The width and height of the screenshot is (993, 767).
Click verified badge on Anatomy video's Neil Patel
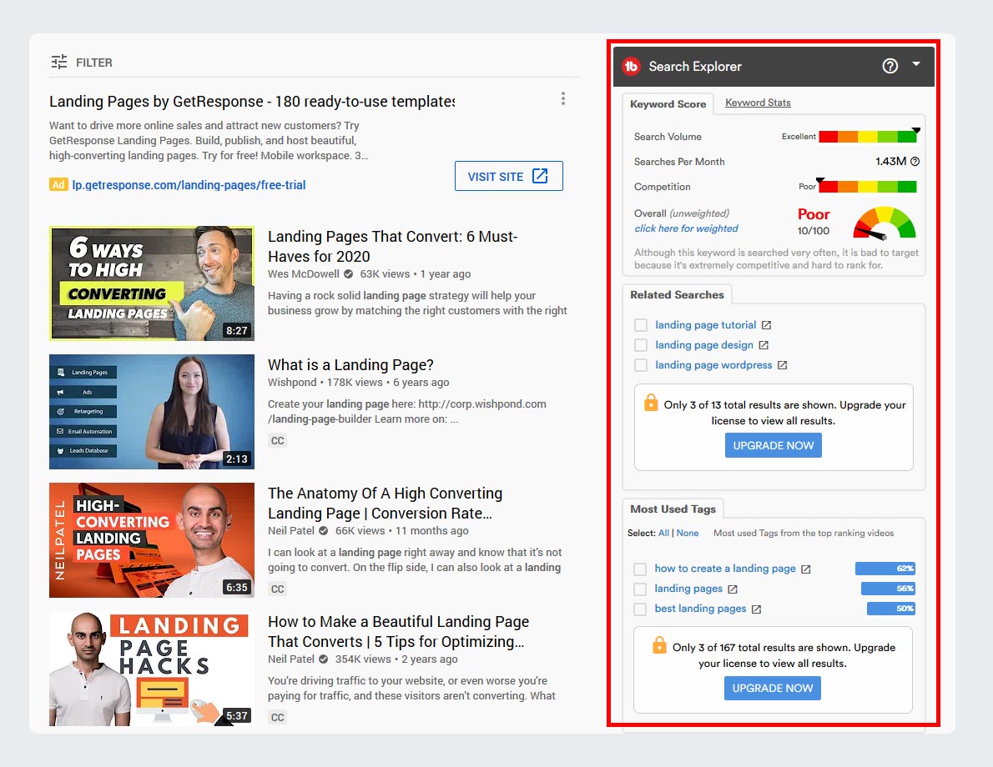pos(324,531)
